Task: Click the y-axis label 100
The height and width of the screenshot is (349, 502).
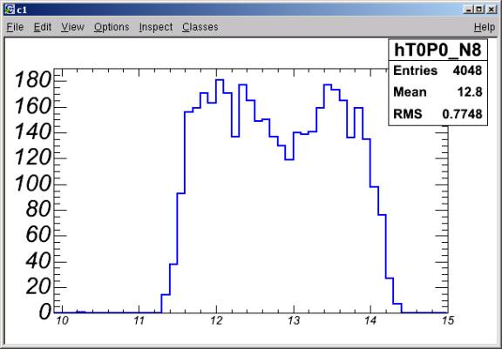Action: coord(33,185)
